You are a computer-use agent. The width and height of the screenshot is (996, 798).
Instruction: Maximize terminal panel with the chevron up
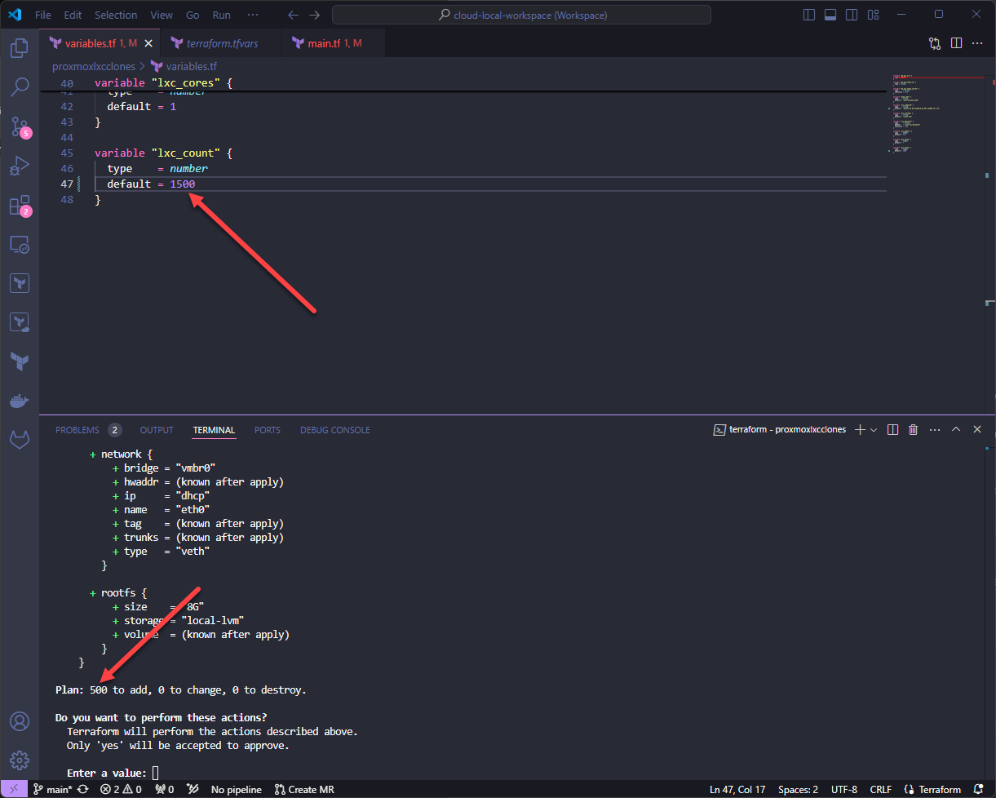tap(956, 430)
